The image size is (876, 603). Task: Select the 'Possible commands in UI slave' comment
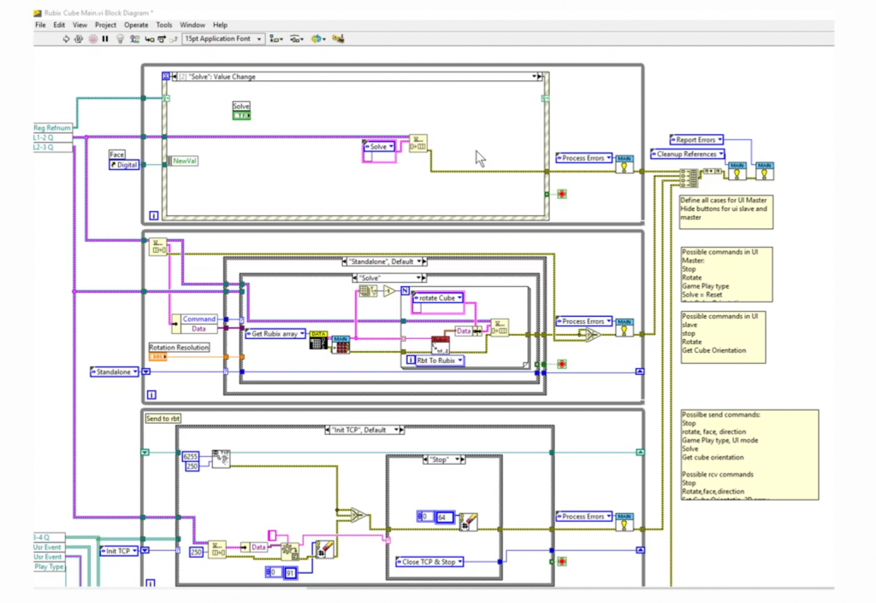point(724,337)
